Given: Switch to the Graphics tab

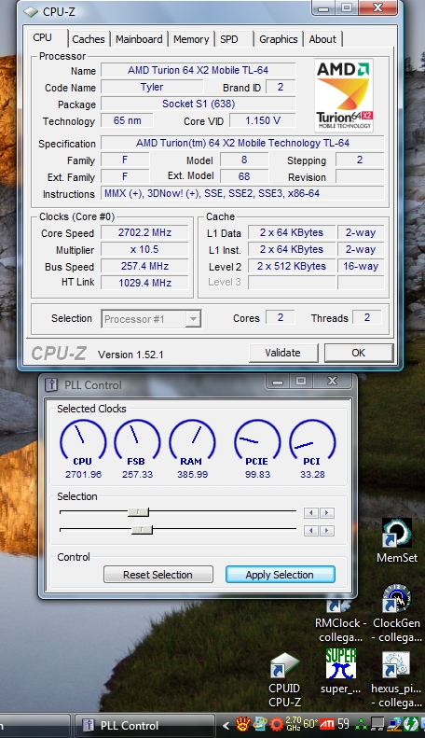Looking at the screenshot, I should tap(279, 39).
